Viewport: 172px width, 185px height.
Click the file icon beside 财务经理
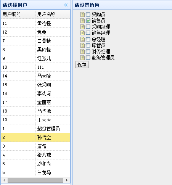click(82, 51)
